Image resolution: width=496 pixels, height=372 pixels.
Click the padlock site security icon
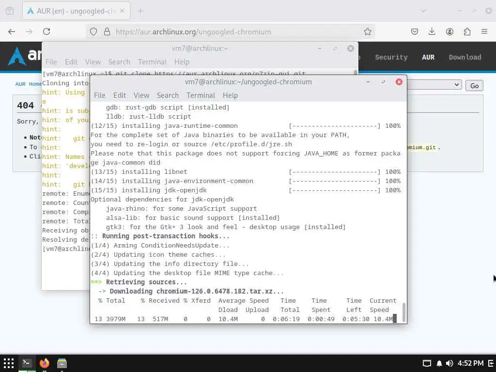[107, 31]
